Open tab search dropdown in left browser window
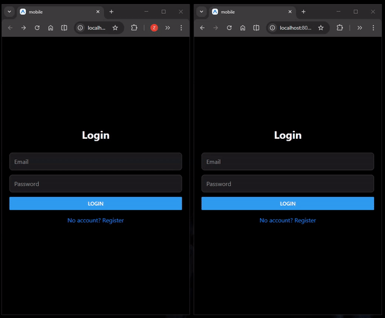 click(10, 12)
